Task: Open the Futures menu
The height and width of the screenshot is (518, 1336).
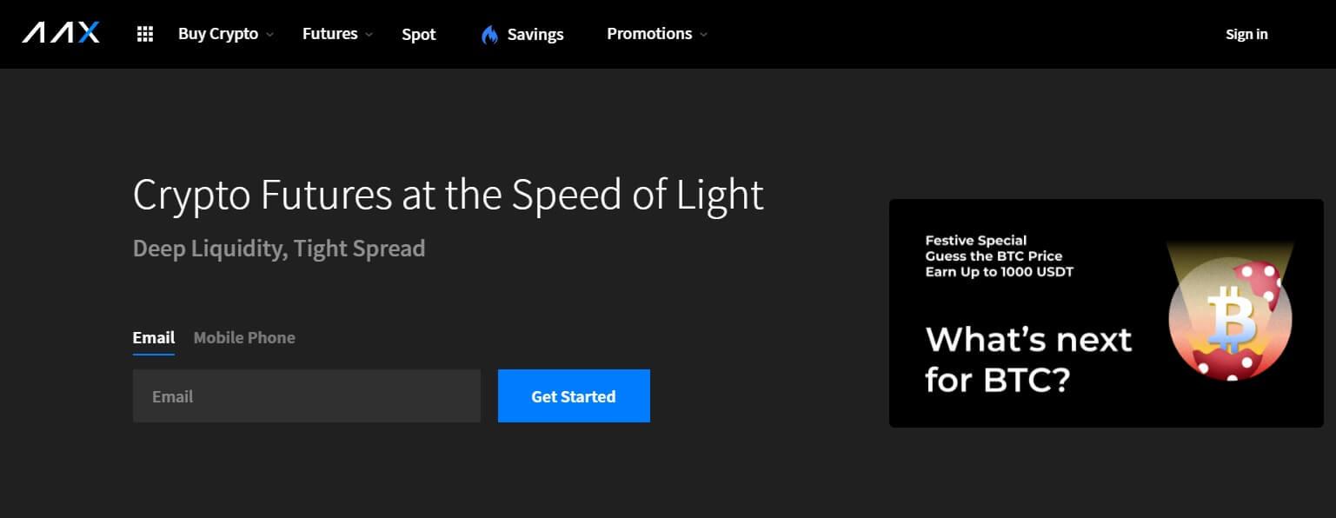Action: 330,34
